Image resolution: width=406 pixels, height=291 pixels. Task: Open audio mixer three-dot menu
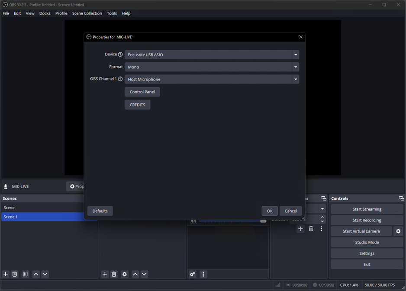pyautogui.click(x=203, y=274)
